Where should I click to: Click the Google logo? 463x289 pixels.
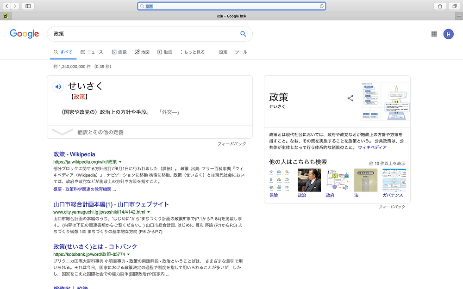pos(24,34)
